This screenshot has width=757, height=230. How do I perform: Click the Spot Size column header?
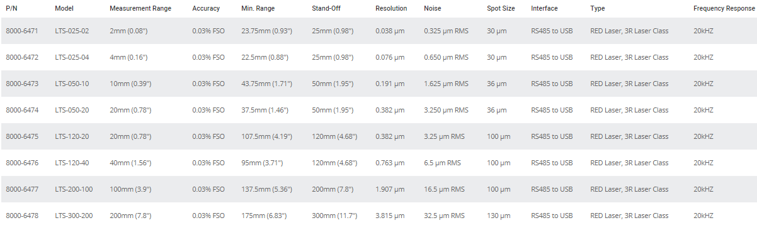(x=501, y=8)
